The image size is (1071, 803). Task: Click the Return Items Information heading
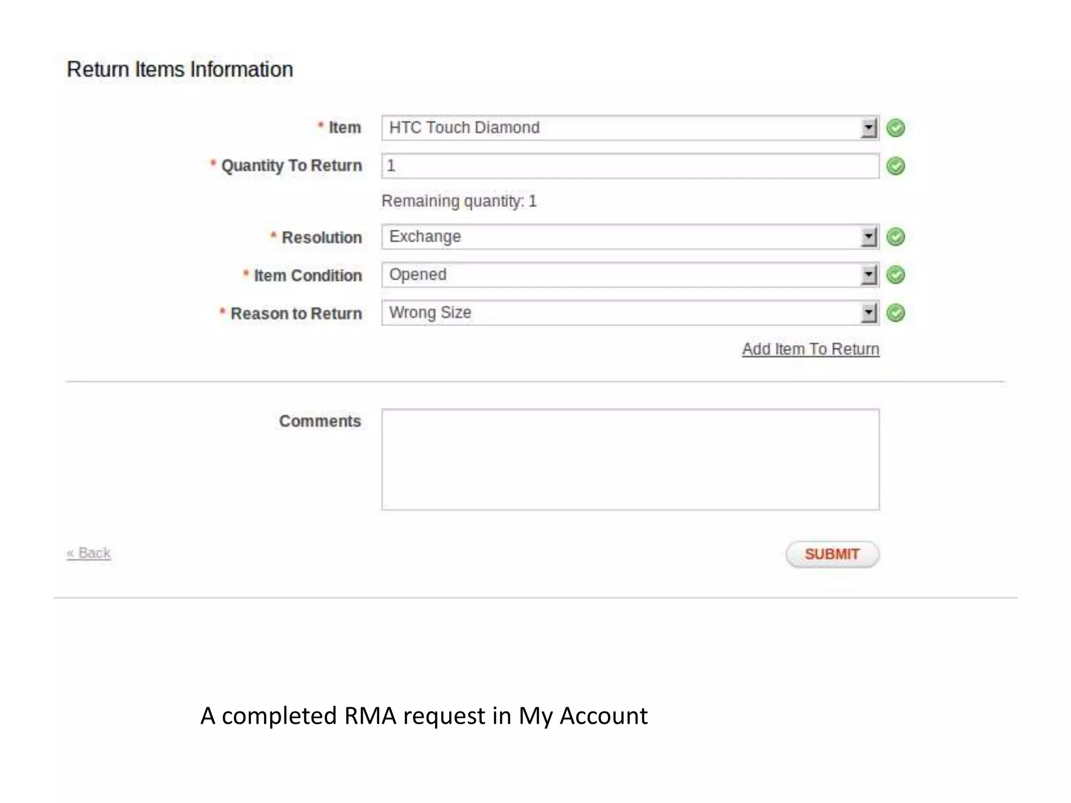point(180,70)
